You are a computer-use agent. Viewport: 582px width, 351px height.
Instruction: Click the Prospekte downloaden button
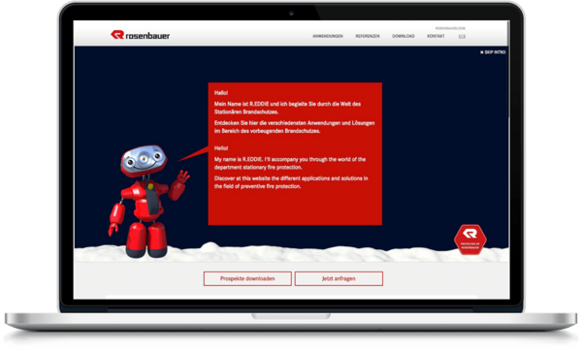247,278
